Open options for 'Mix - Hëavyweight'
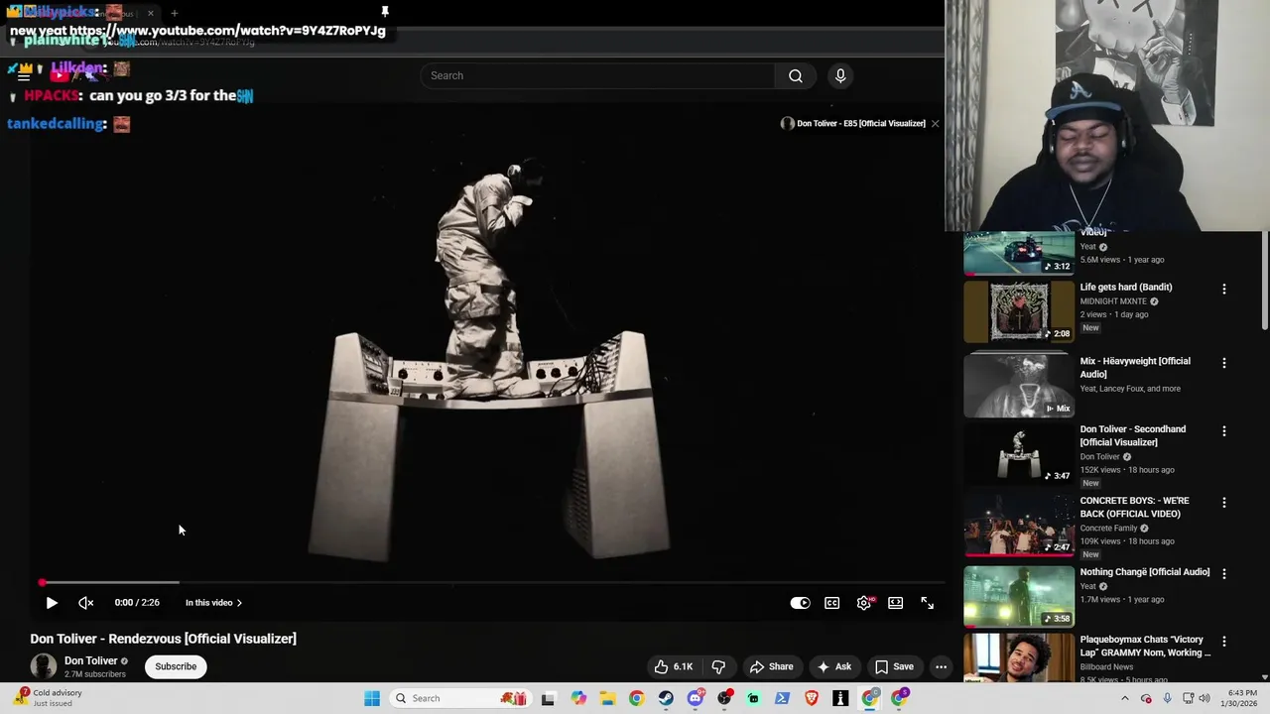This screenshot has height=714, width=1270. pos(1223,363)
